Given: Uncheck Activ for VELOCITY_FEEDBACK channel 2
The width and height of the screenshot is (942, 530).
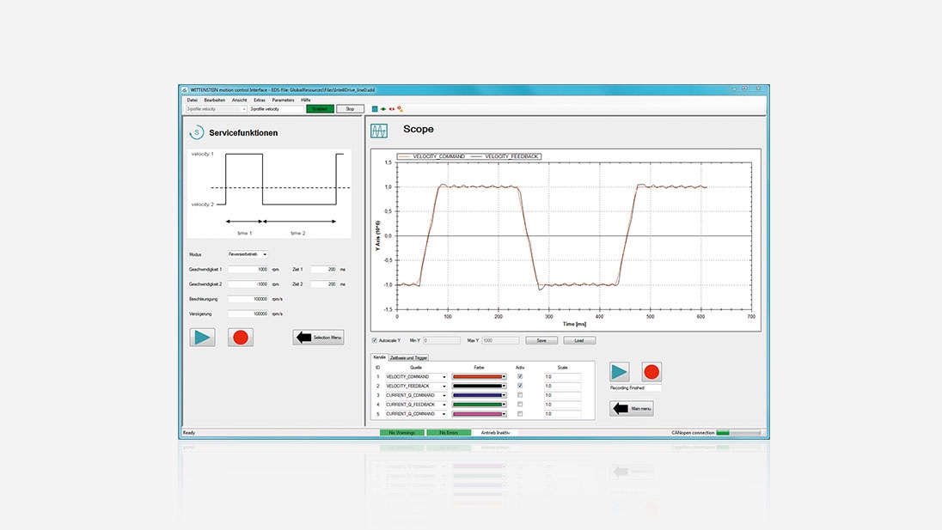Looking at the screenshot, I should [520, 386].
